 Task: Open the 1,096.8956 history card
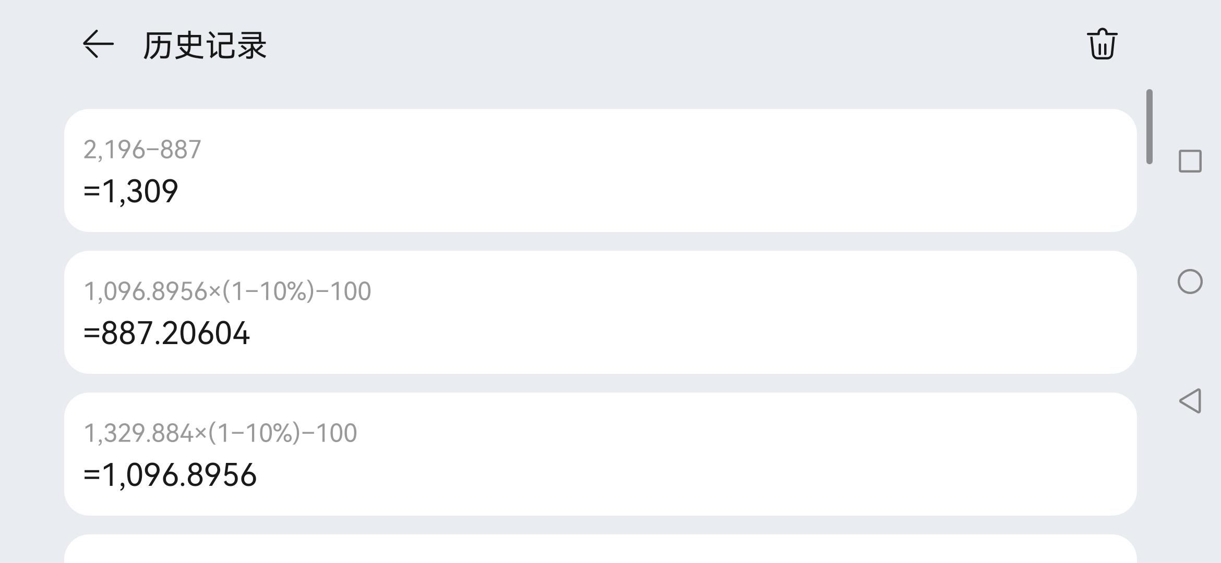[600, 454]
